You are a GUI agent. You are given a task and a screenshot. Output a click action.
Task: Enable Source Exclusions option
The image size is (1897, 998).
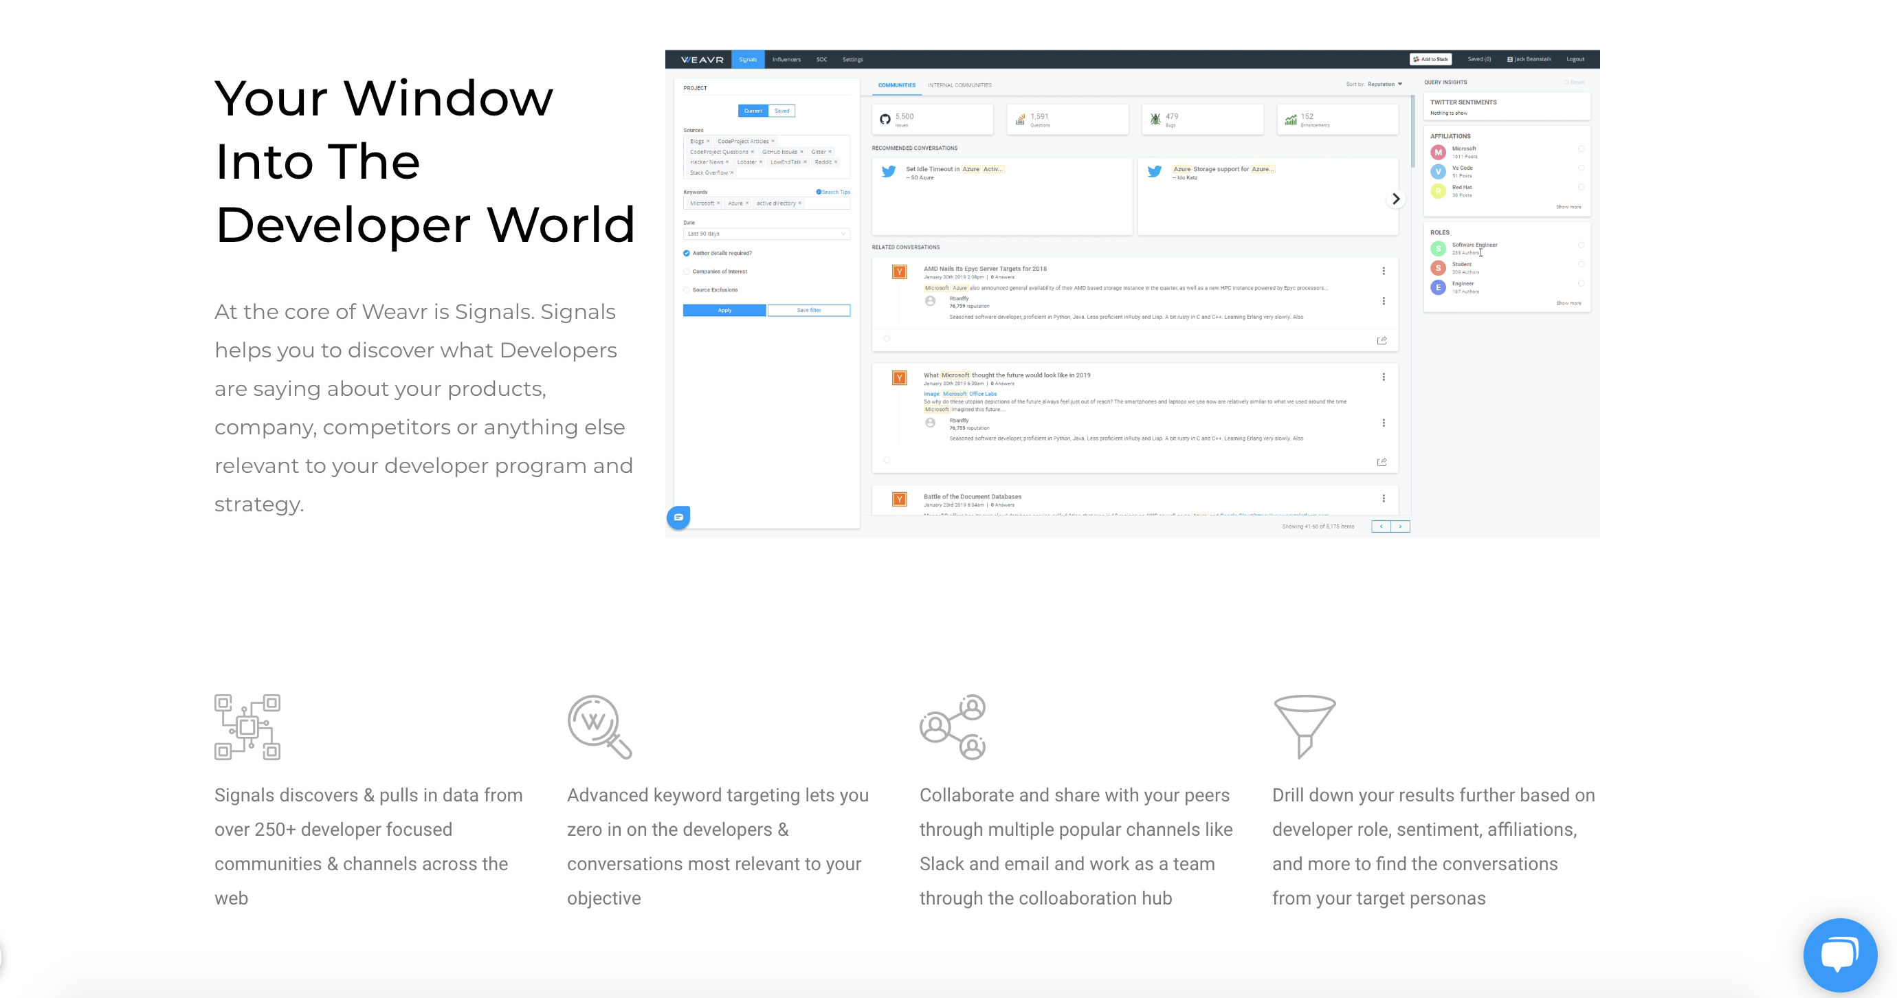[x=687, y=290]
